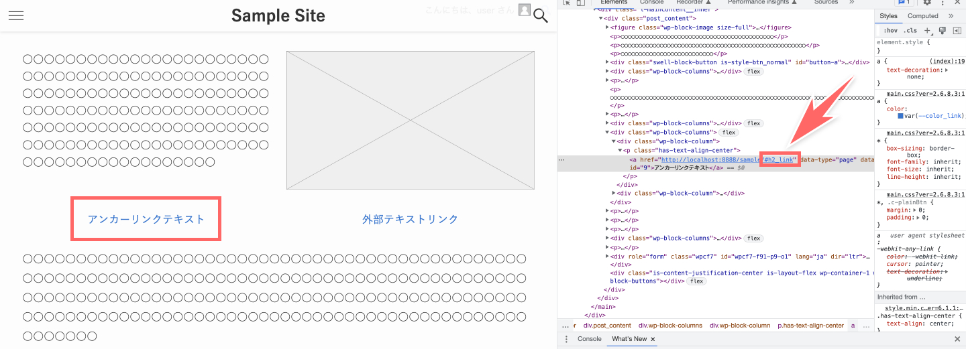Open the drawer three-dot menu beside Console
This screenshot has height=349, width=966.
coord(566,339)
